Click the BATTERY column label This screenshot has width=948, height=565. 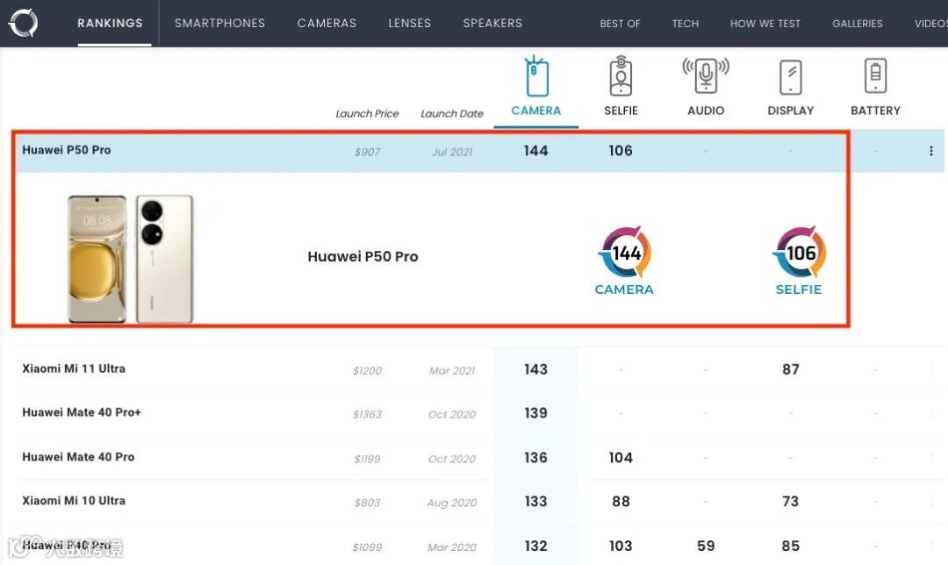pos(875,111)
